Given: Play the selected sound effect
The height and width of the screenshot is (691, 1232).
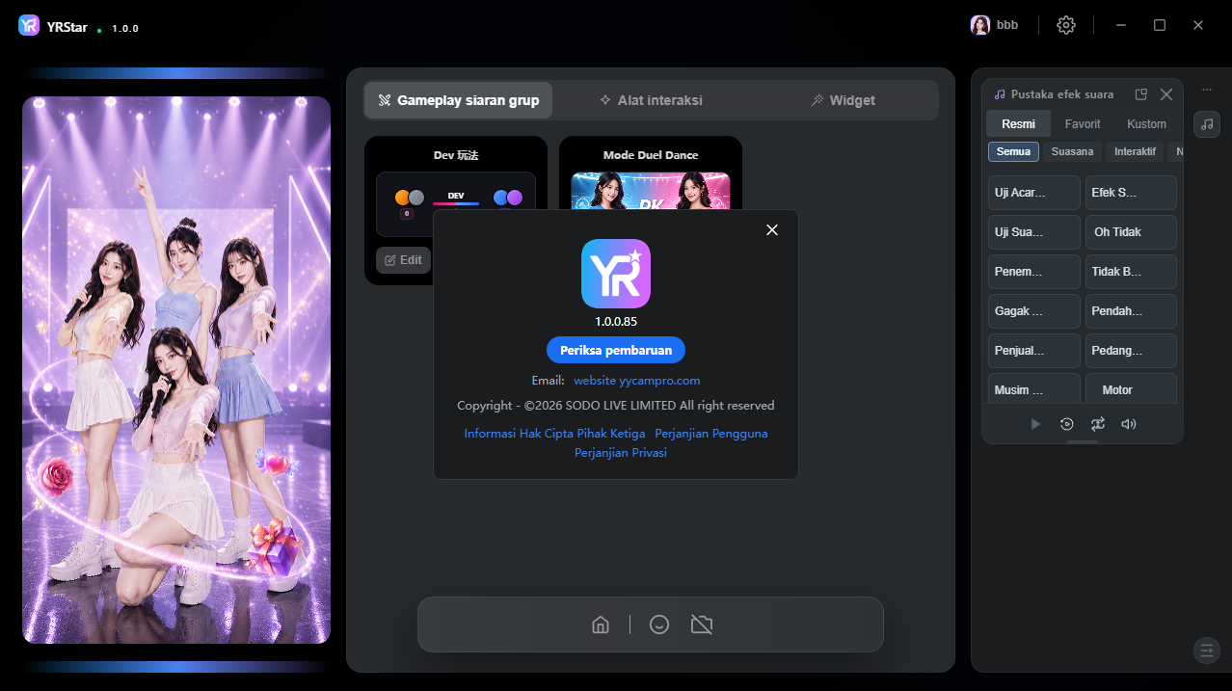Looking at the screenshot, I should point(1035,424).
